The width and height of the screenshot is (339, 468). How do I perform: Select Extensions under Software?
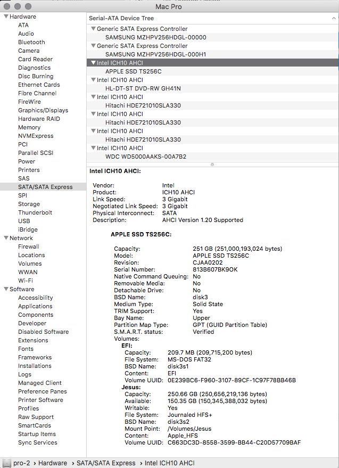[x=33, y=340]
